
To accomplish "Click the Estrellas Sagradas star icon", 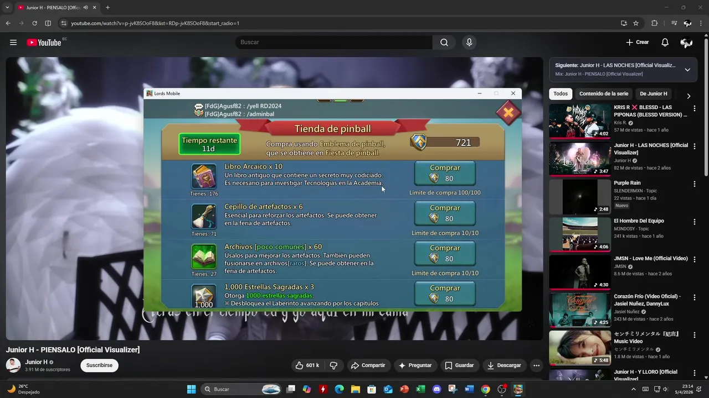I will [x=204, y=296].
